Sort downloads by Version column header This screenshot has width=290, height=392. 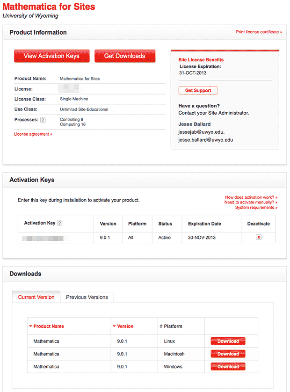(x=123, y=326)
